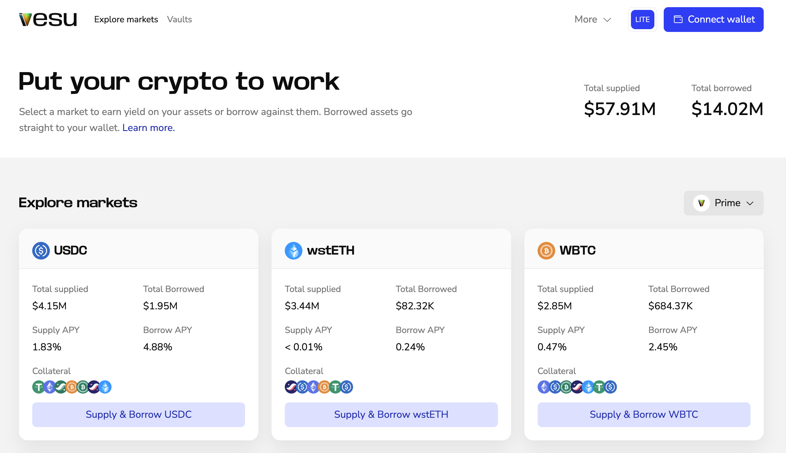This screenshot has width=786, height=453.
Task: Click Supply & Borrow WBTC button
Action: tap(644, 414)
